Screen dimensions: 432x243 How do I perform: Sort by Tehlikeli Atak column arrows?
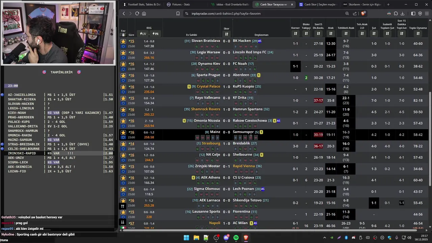pyautogui.click(x=346, y=33)
